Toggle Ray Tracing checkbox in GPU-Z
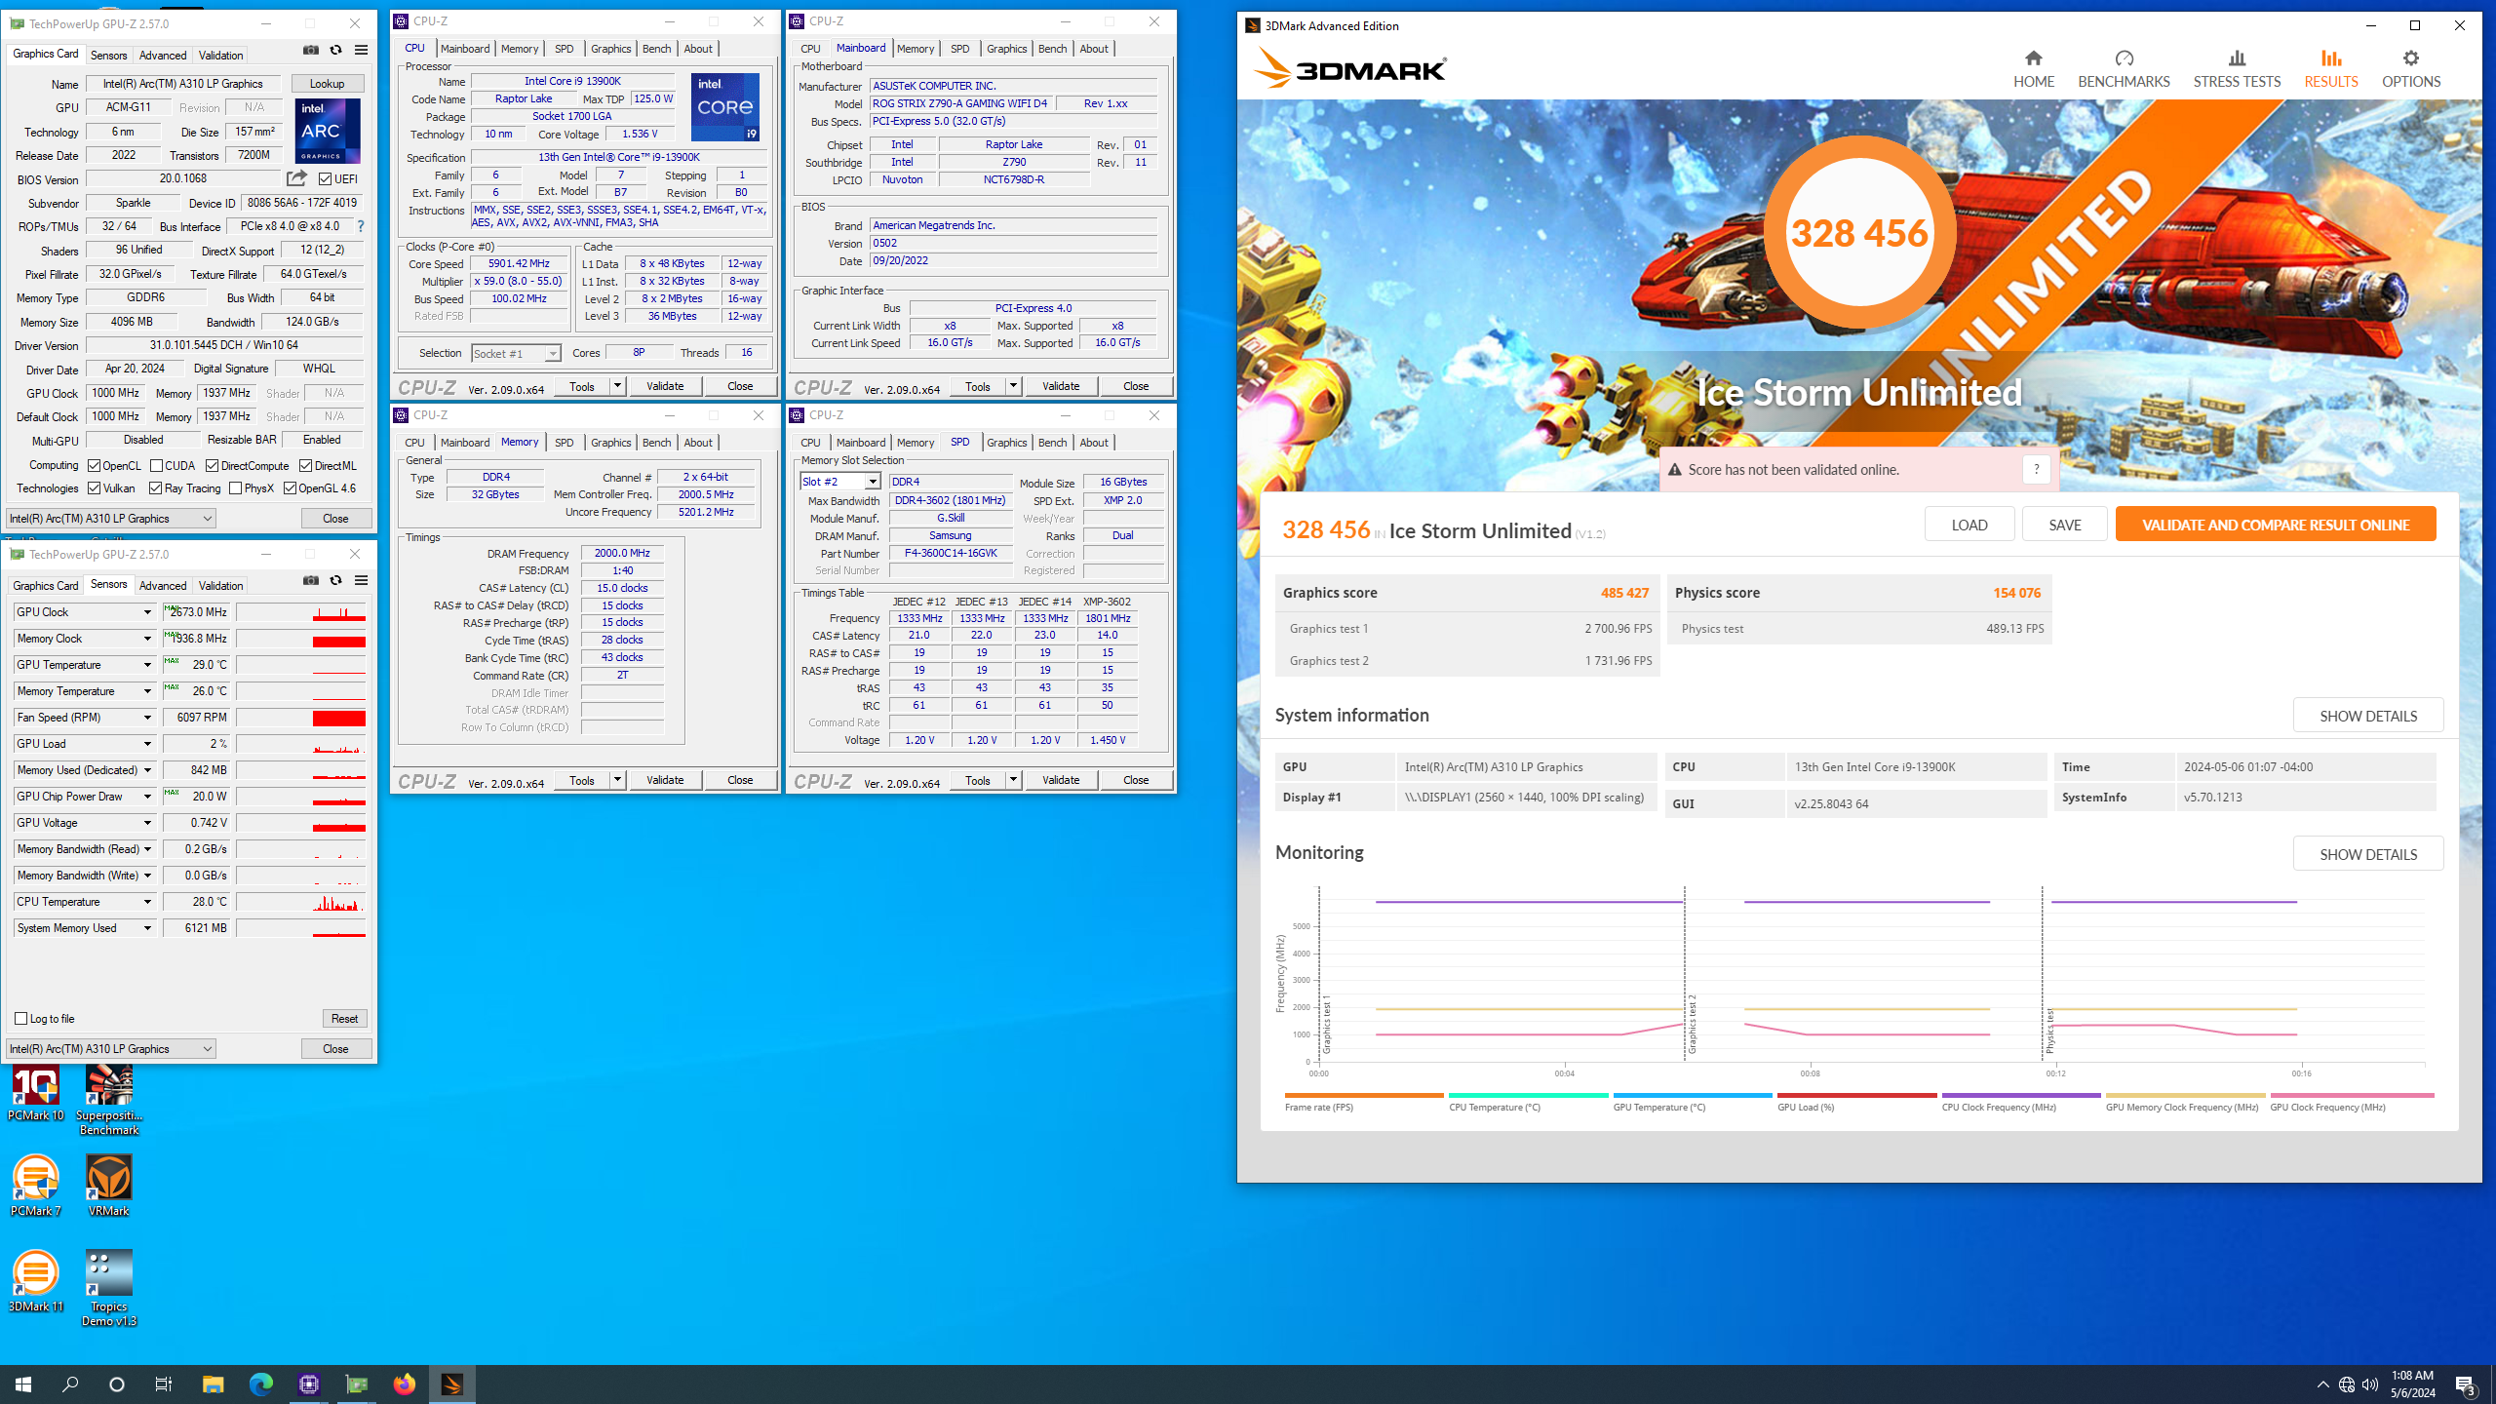Viewport: 2496px width, 1404px height. click(156, 488)
